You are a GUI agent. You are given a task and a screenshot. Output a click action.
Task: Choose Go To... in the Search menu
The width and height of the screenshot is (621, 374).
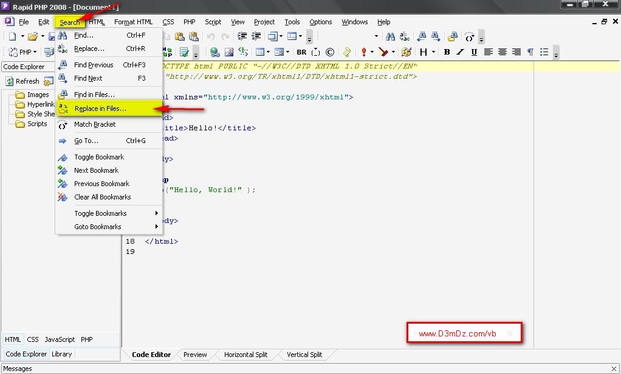(109, 141)
